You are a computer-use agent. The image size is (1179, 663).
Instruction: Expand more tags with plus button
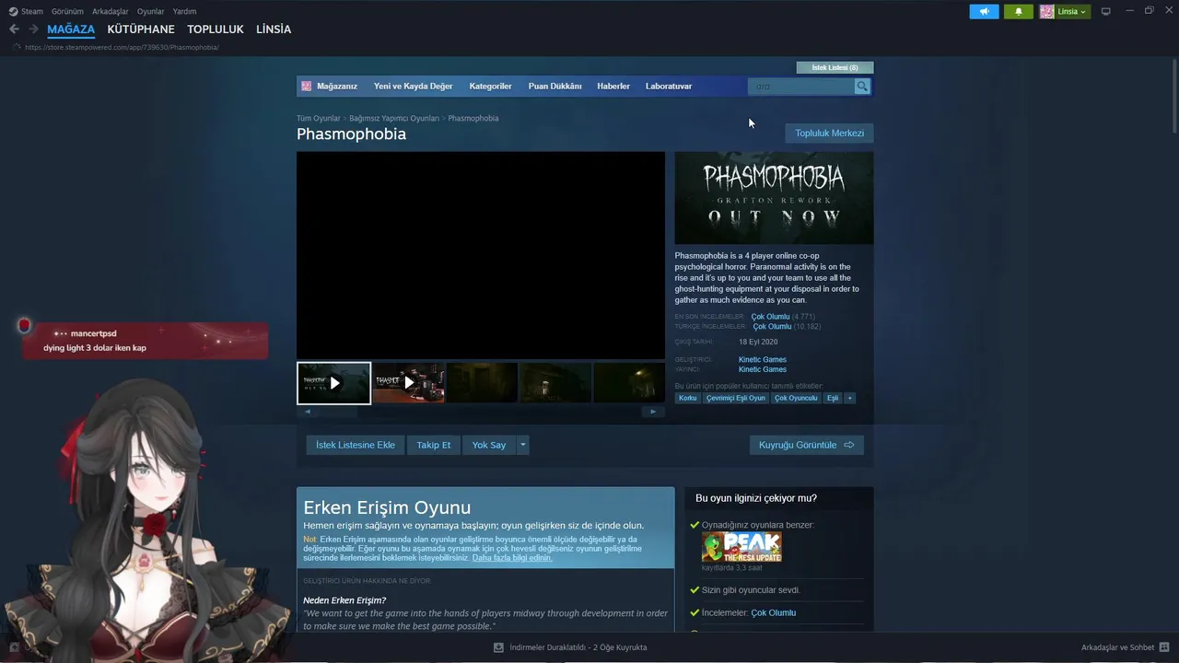pyautogui.click(x=849, y=398)
